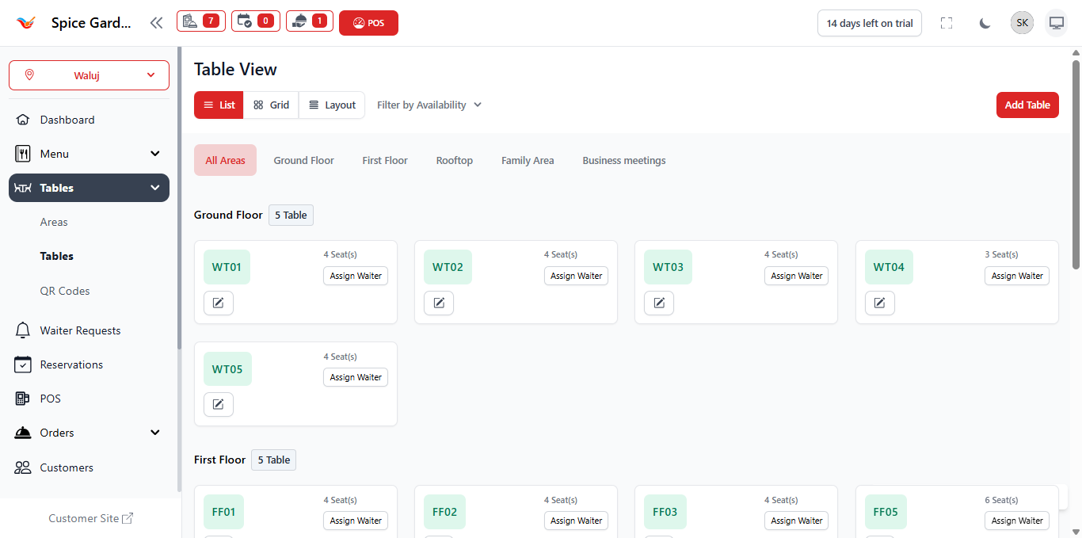Collapse the sidebar with double-chevron icon

[x=156, y=23]
